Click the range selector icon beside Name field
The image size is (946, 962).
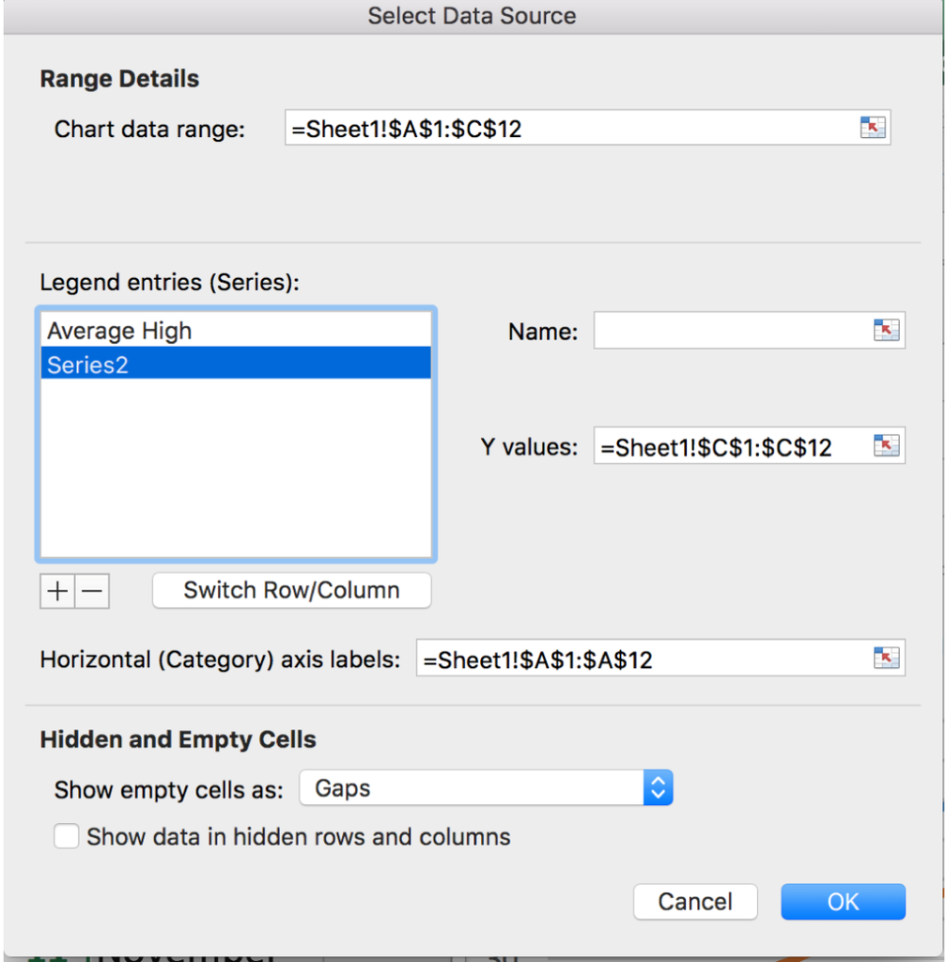tap(886, 331)
